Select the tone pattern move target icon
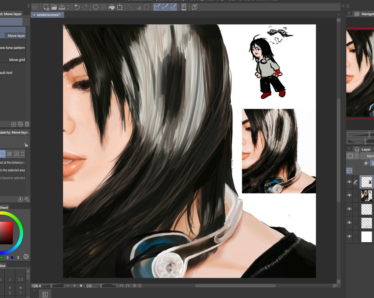The height and width of the screenshot is (298, 374). click(10, 154)
